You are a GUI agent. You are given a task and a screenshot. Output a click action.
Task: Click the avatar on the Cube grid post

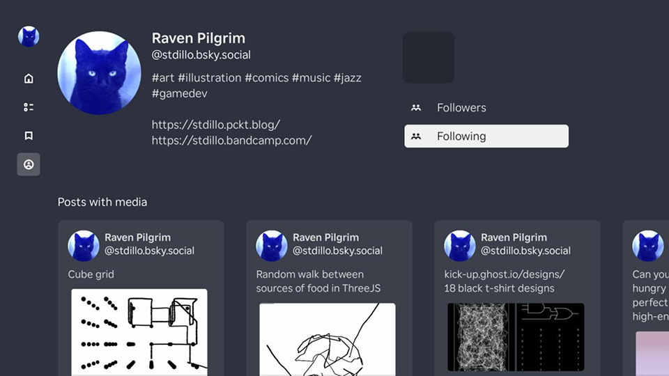[x=84, y=246]
